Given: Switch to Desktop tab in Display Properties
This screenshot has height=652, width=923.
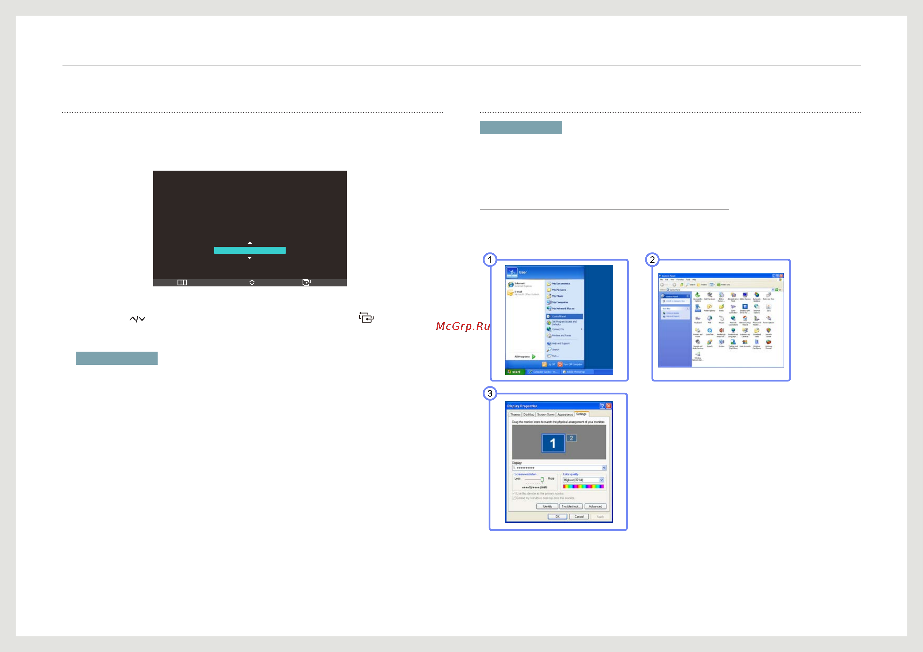Looking at the screenshot, I should [529, 415].
